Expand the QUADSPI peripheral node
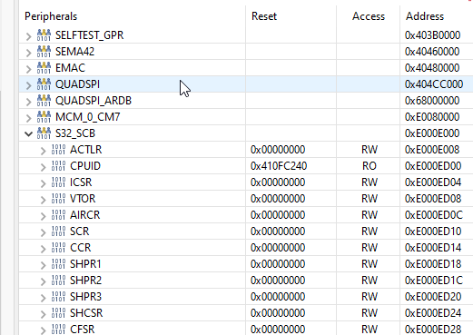The image size is (473, 335). 28,85
